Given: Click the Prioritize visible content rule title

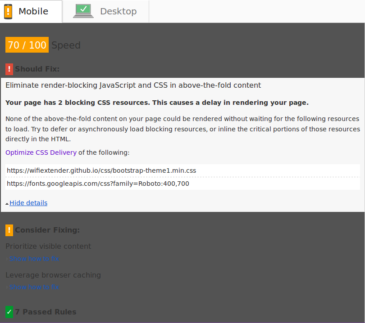Looking at the screenshot, I should 48,246.
